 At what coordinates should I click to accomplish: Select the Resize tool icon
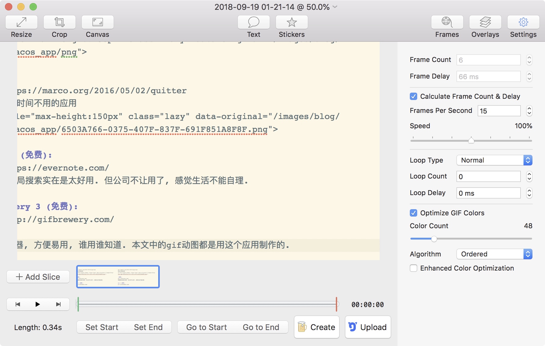22,22
